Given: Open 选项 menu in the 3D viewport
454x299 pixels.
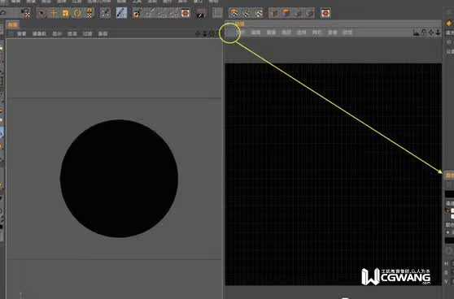Looking at the screenshot, I should click(x=72, y=34).
